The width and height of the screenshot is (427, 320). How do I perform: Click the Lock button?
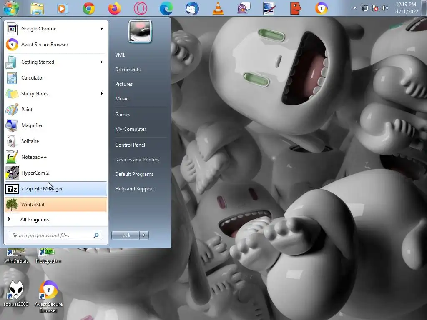[x=125, y=235]
